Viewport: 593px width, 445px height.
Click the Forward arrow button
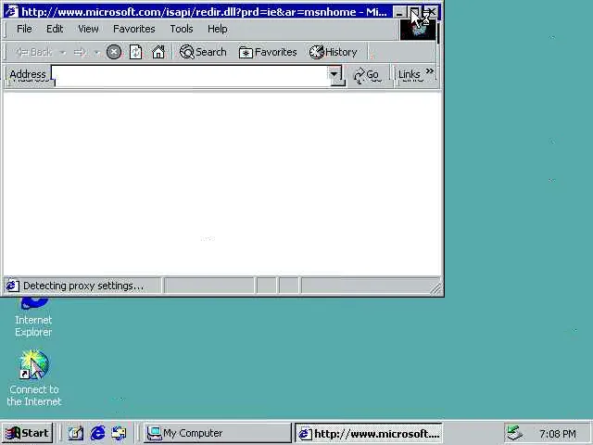coord(81,52)
